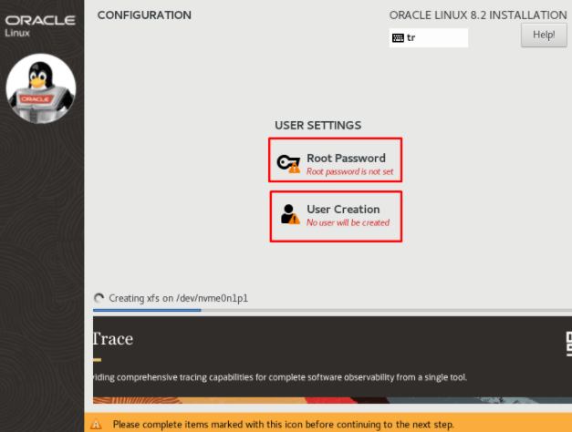The image size is (572, 432).
Task: Click the 'Please complete items marked' message
Action: tap(284, 425)
